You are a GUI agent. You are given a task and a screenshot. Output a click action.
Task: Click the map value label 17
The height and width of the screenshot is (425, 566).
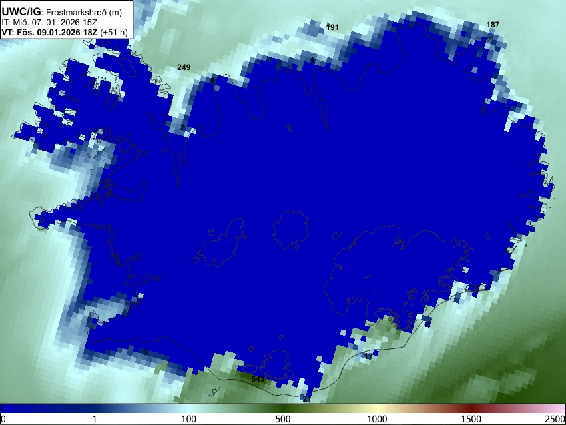point(368,356)
